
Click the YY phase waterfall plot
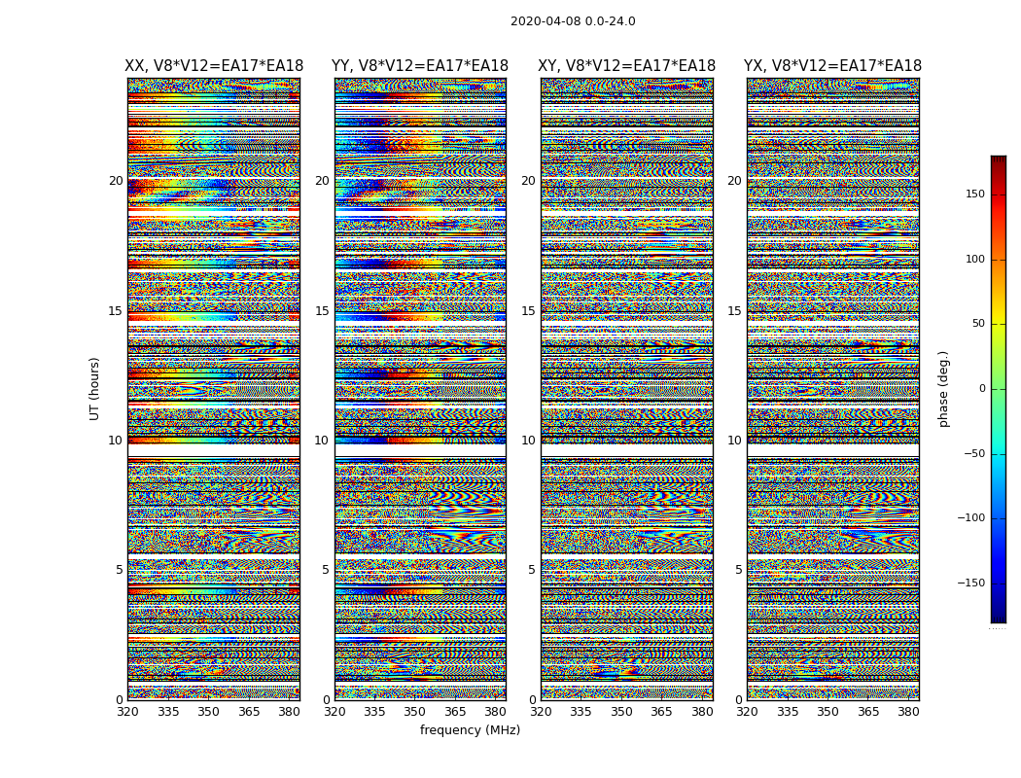pyautogui.click(x=420, y=389)
